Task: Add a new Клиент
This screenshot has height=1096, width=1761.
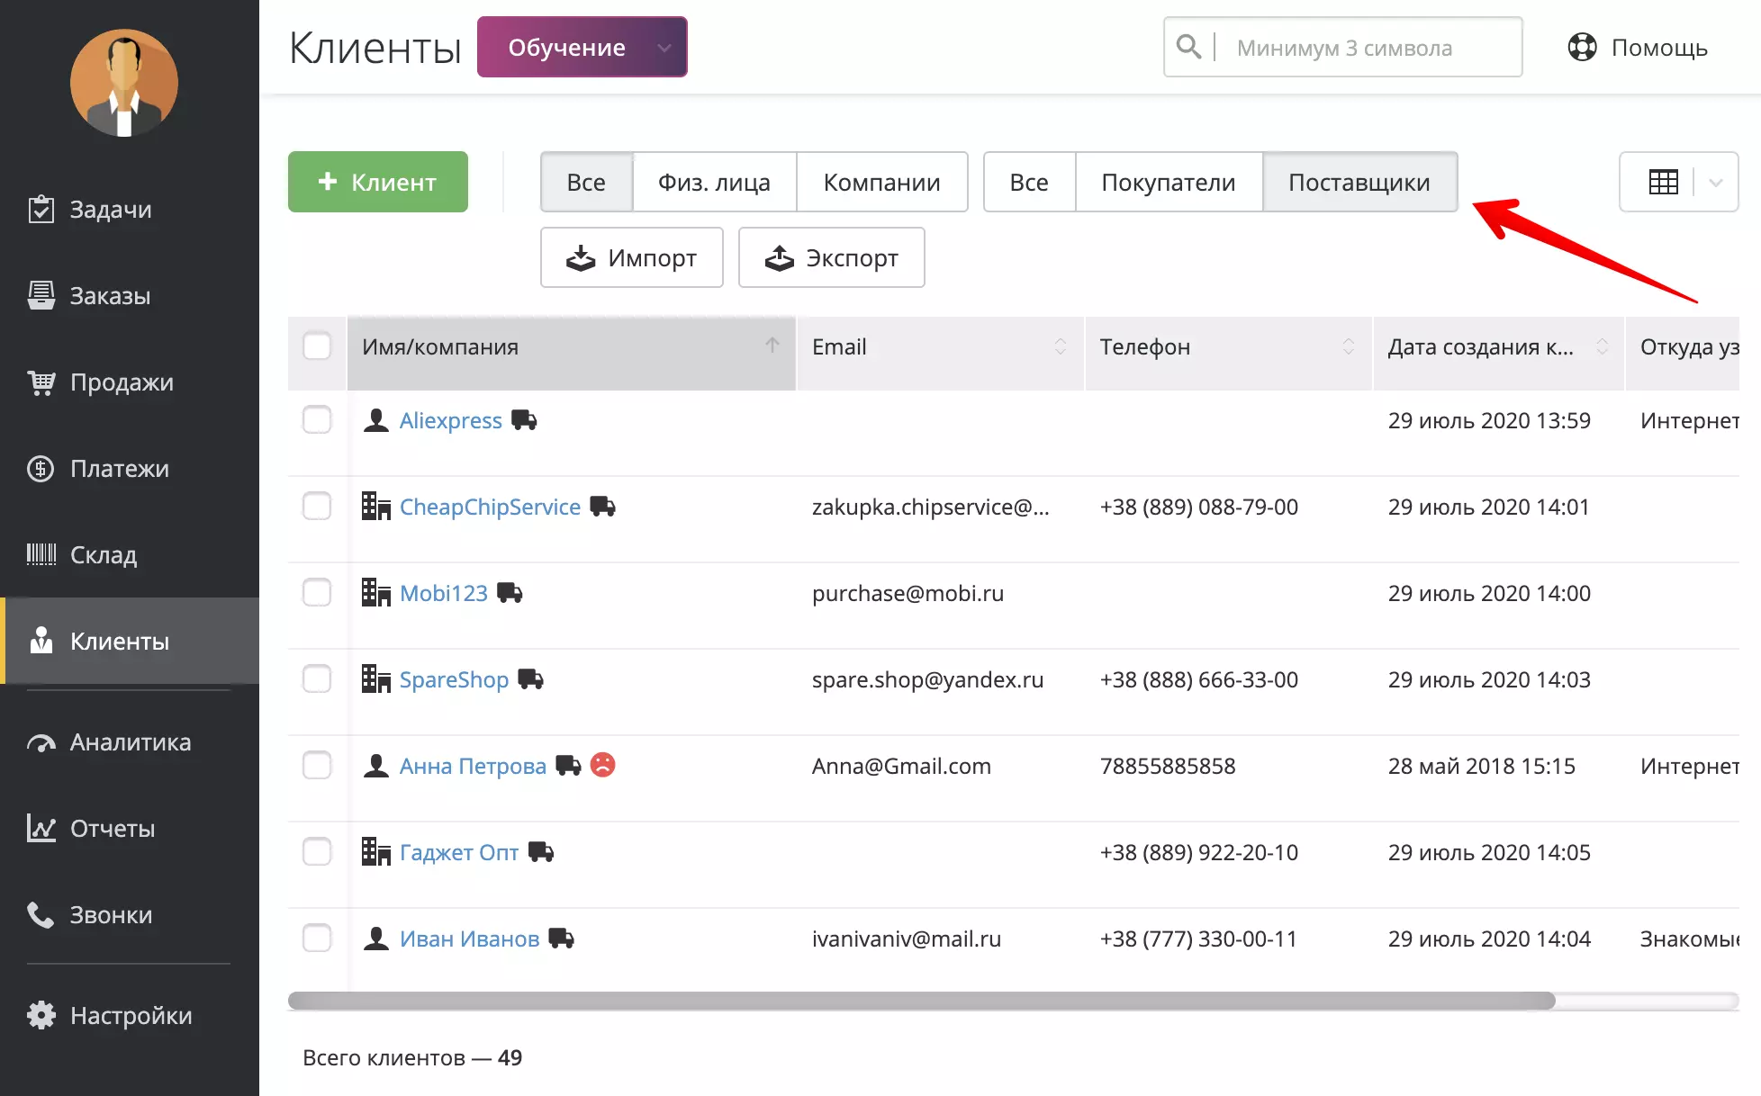Action: 378,182
